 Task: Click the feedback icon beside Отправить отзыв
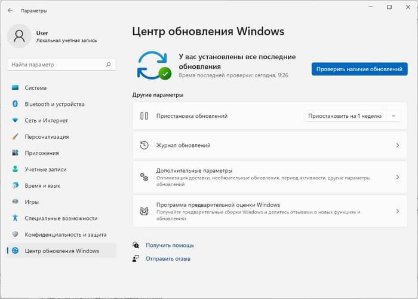pos(136,259)
